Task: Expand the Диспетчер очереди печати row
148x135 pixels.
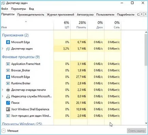Action: coord(2,90)
